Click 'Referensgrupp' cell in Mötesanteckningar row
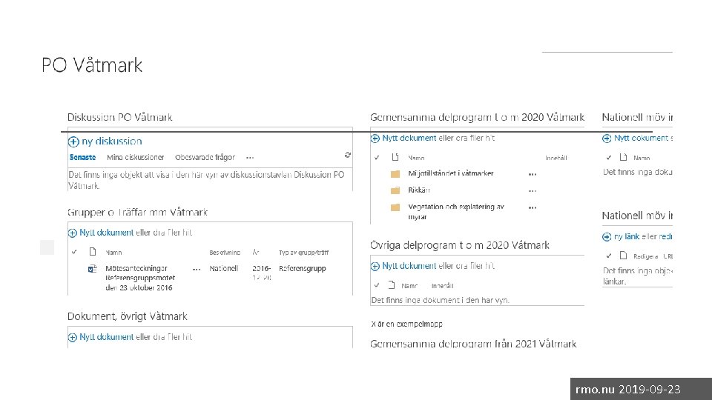Screen dimensions: 712x400 [303, 268]
